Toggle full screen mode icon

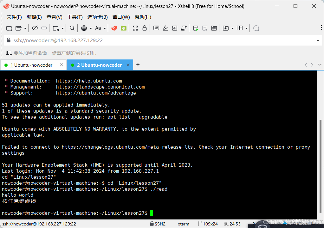[x=135, y=28]
